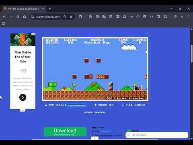Open the extensions button beside the address bar

80,17
